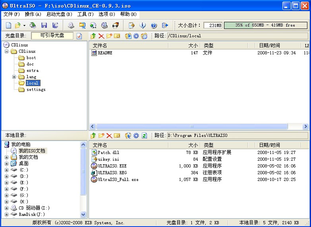Sort local files by the 大小 column

pos(184,145)
